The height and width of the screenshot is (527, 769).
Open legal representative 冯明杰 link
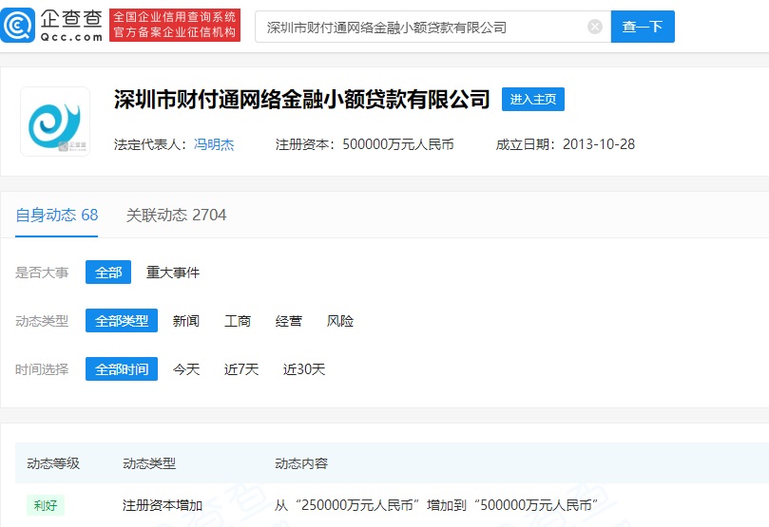tap(214, 144)
